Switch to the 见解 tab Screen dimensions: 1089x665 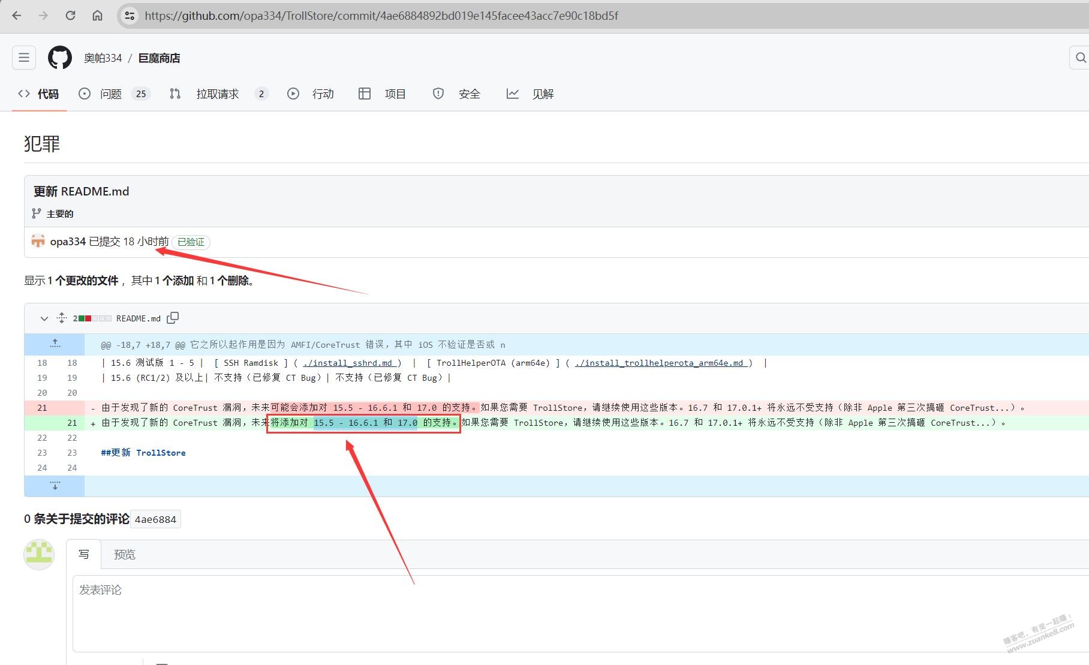[x=530, y=94]
